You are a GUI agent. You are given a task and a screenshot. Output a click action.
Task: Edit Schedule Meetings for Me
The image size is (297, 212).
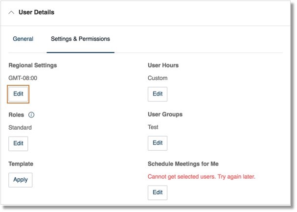point(158,193)
